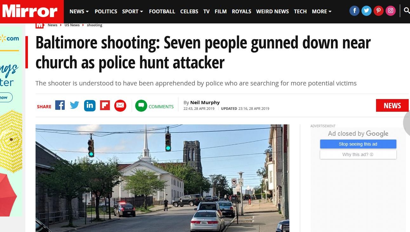This screenshot has width=410, height=232.
Task: Share article on LinkedIn
Action: (90, 105)
